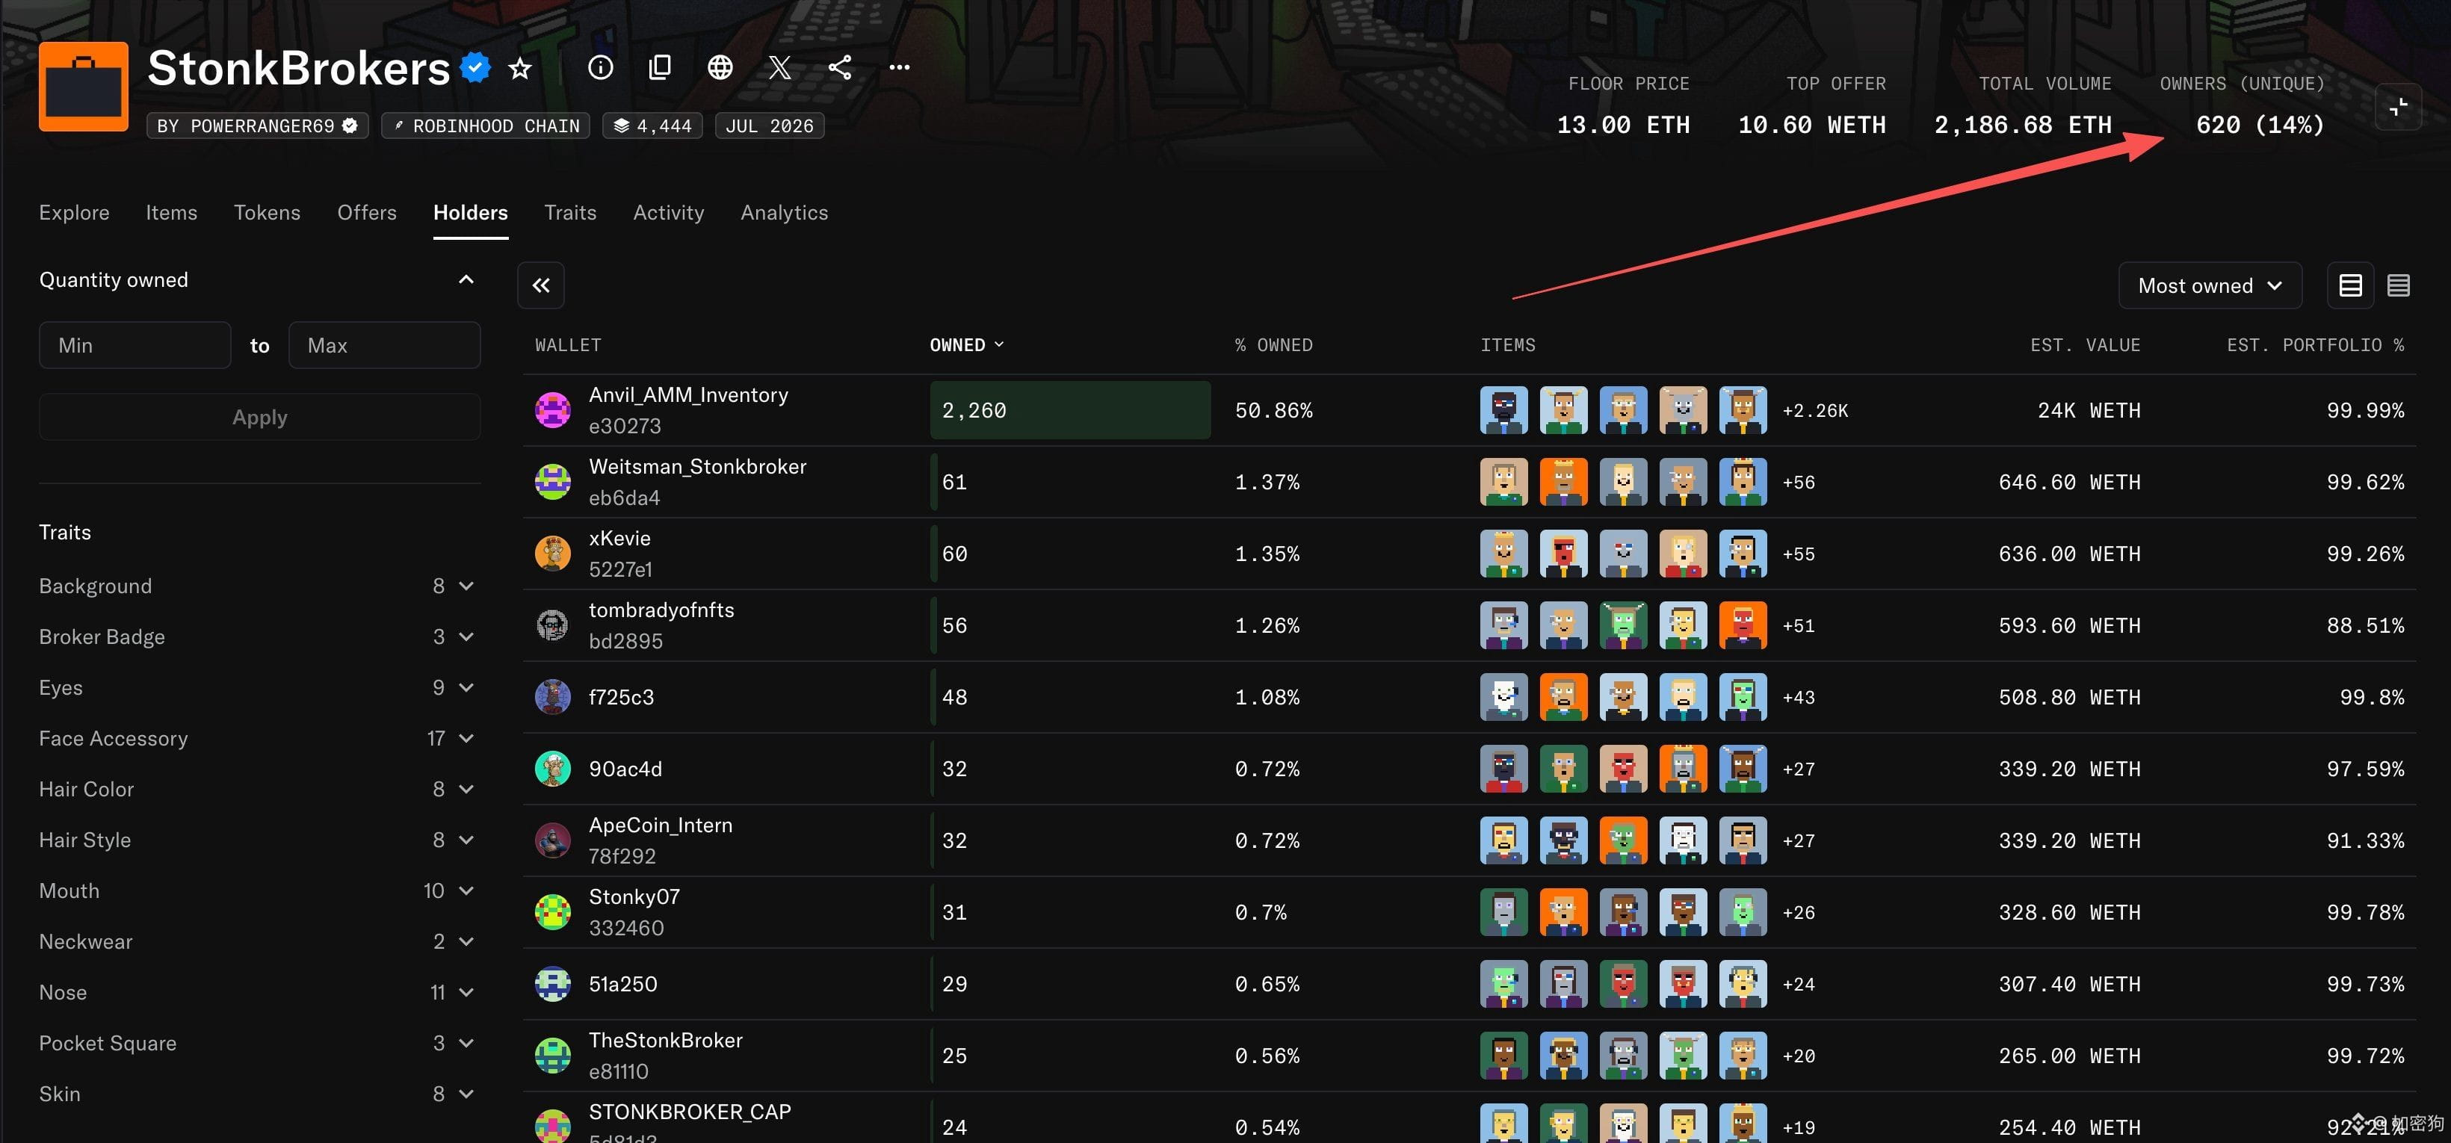Share the StonkBrokers collection
2451x1143 pixels.
coord(840,67)
